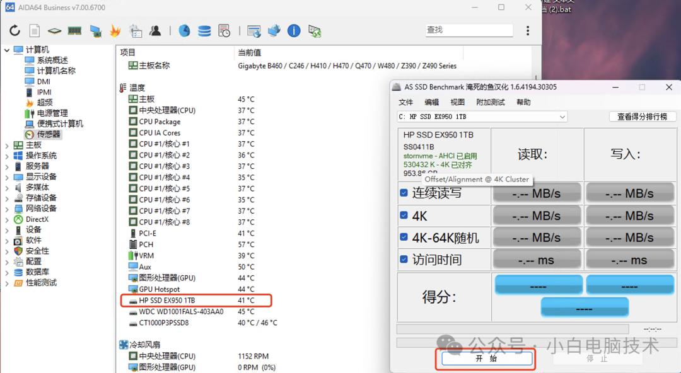Toggle the 4K test checkbox
Image resolution: width=681 pixels, height=373 pixels.
[404, 215]
